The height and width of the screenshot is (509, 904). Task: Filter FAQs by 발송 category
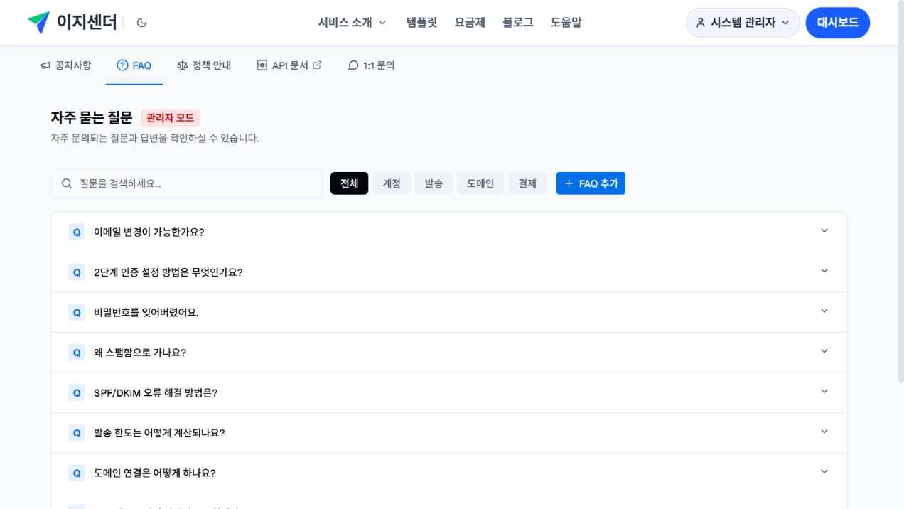tap(434, 183)
